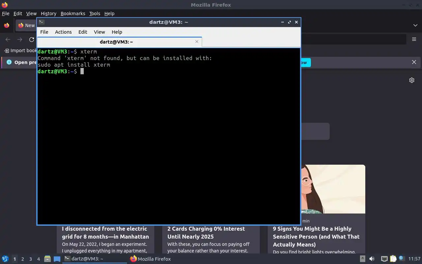Open the Firefox History menu
Viewport: 422px width, 264px height.
pos(48,14)
